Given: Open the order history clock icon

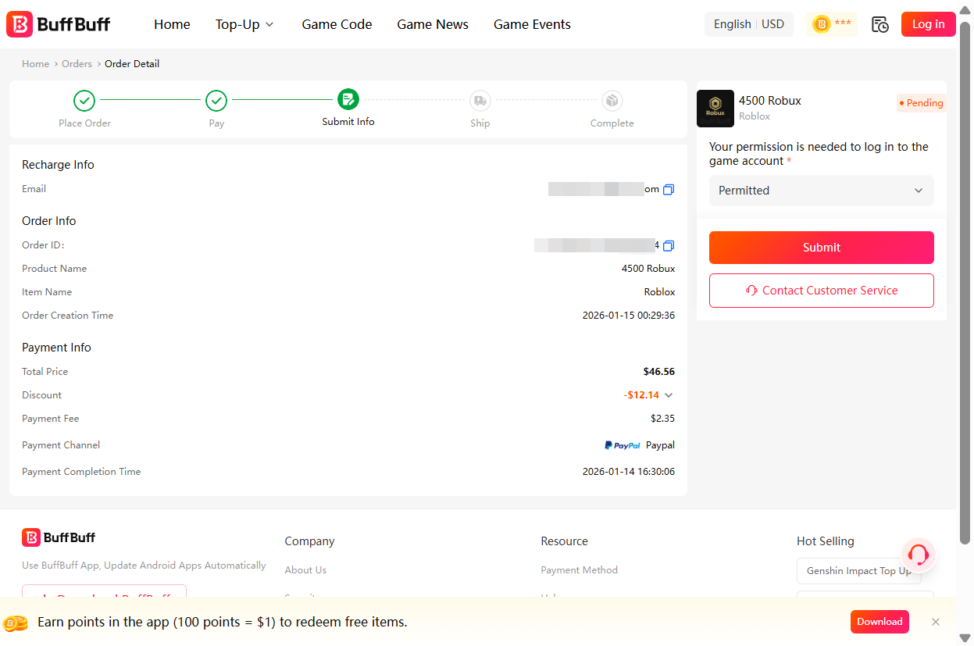Looking at the screenshot, I should coord(879,24).
